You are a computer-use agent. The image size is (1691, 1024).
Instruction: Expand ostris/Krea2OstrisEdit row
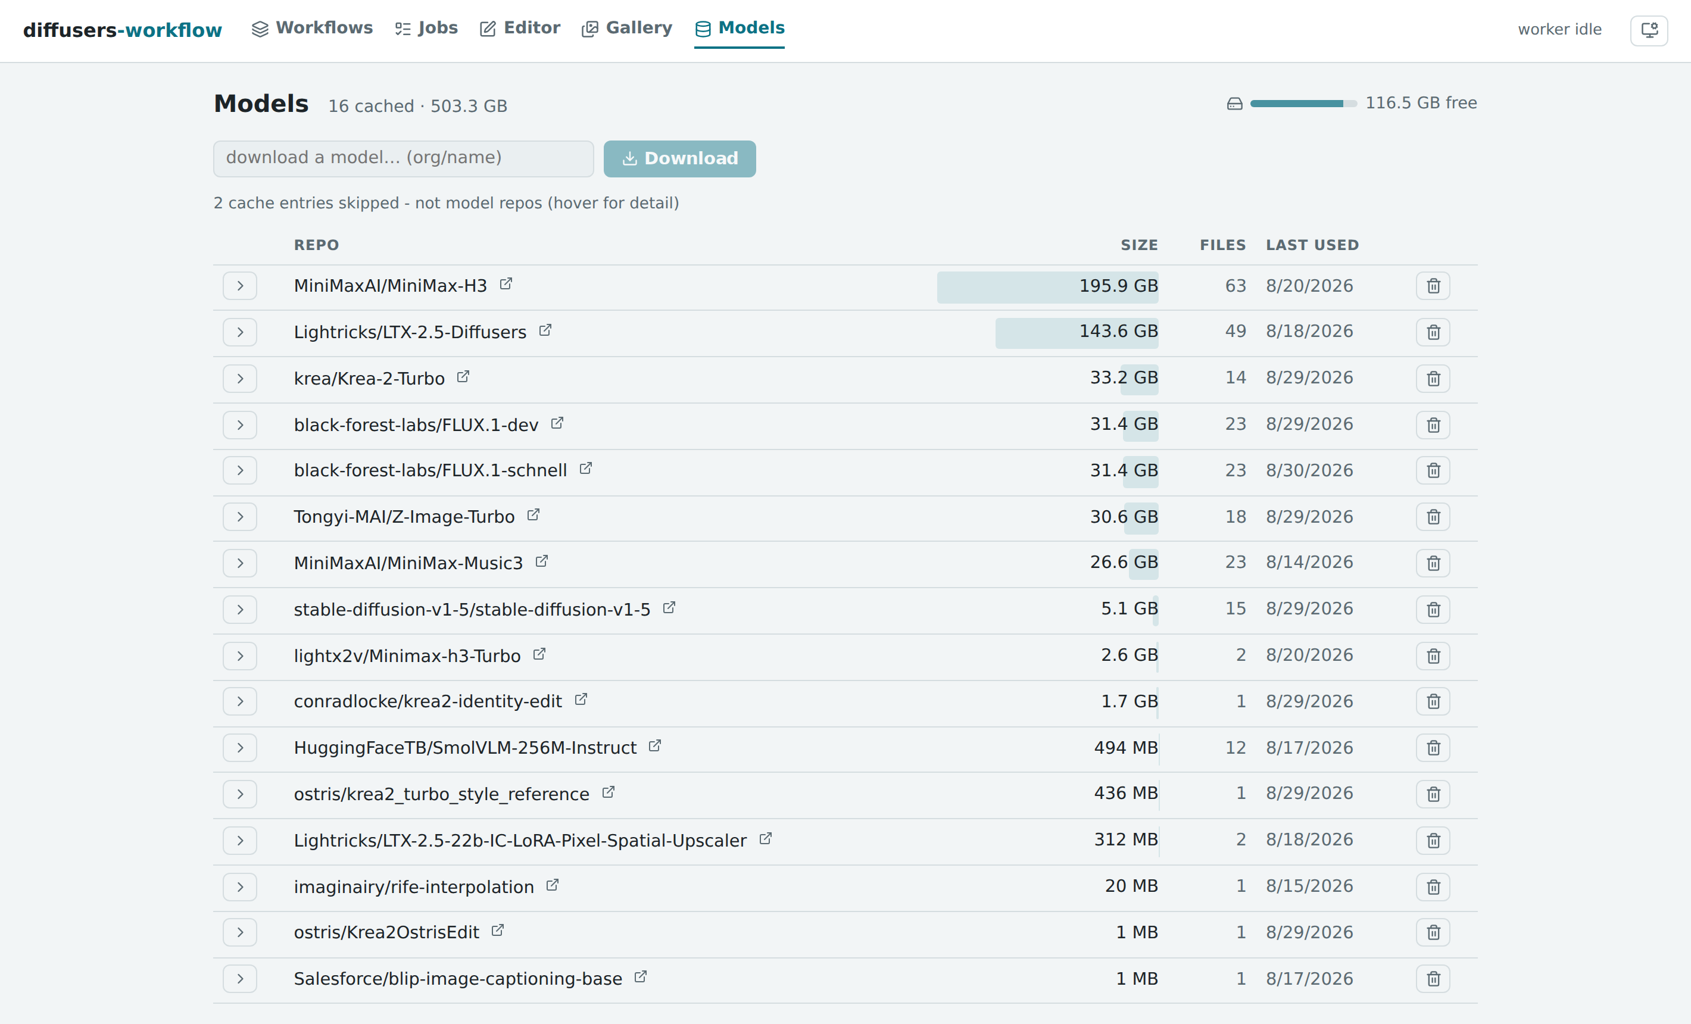[239, 933]
